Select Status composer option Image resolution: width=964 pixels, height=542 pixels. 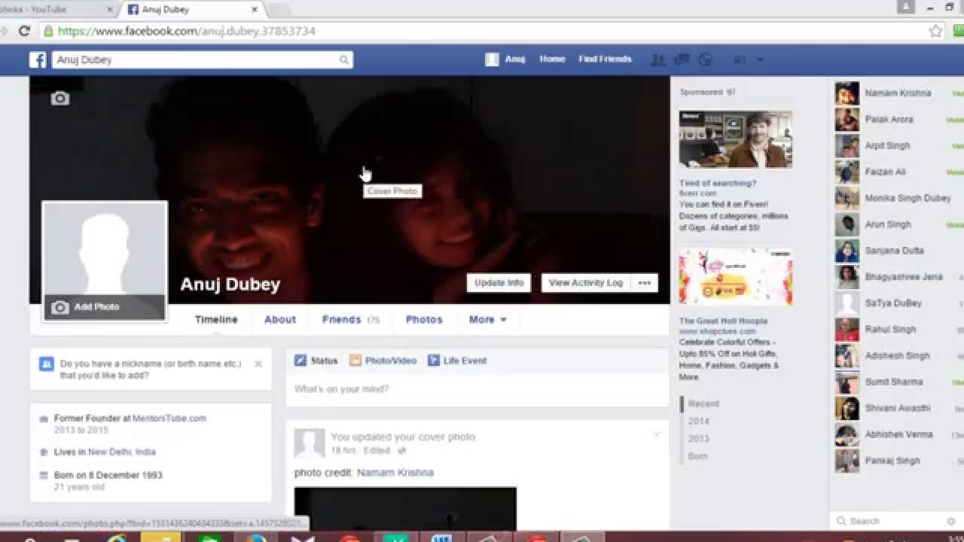click(316, 361)
